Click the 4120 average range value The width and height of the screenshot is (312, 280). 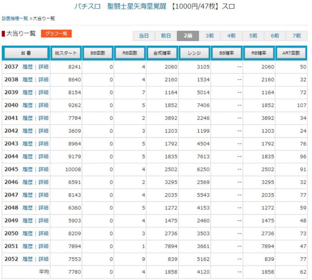tap(203, 272)
